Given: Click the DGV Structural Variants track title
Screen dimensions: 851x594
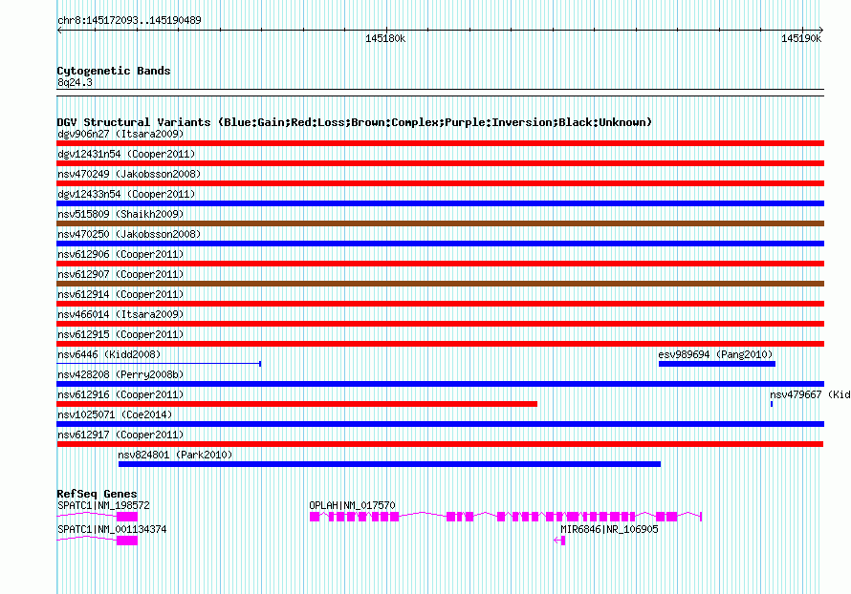Looking at the screenshot, I should coord(354,122).
